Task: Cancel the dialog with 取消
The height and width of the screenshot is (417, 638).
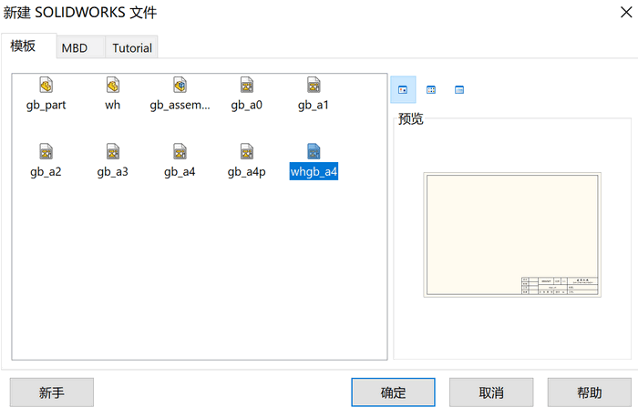Action: (491, 392)
